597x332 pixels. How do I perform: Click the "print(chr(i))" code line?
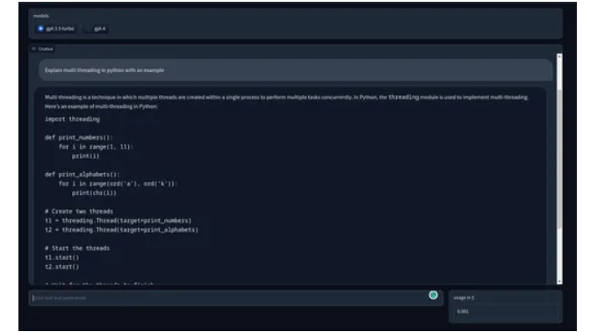[x=94, y=193]
